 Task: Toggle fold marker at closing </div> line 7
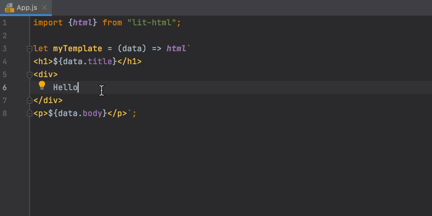click(30, 100)
